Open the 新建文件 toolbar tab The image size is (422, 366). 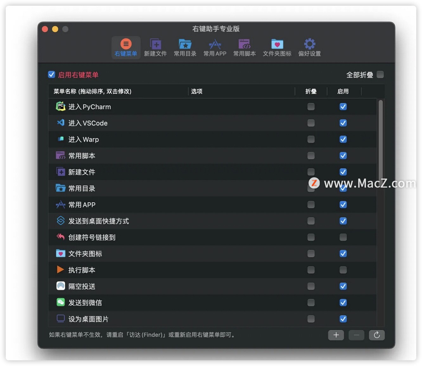[x=155, y=48]
